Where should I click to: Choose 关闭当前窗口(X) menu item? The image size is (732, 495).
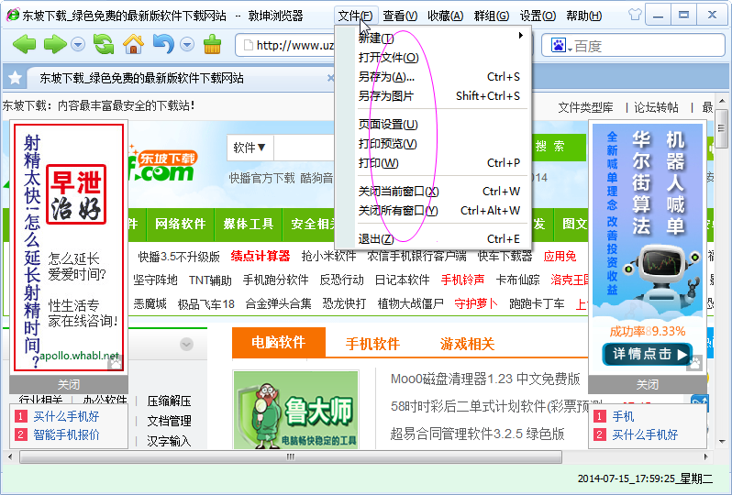click(442, 192)
